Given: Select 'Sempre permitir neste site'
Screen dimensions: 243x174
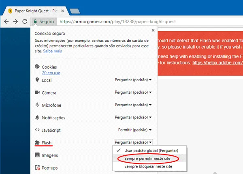Looking at the screenshot, I should [x=149, y=159].
